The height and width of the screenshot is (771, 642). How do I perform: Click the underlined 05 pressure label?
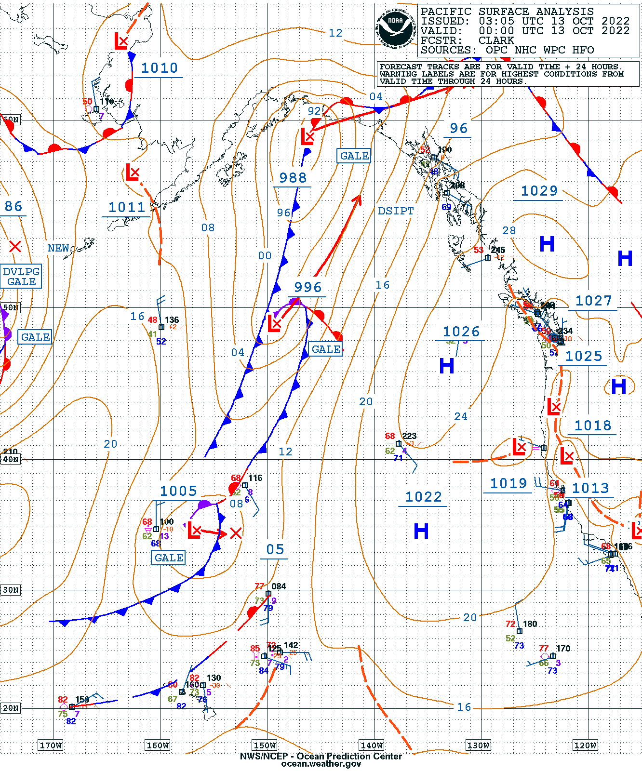coord(275,550)
